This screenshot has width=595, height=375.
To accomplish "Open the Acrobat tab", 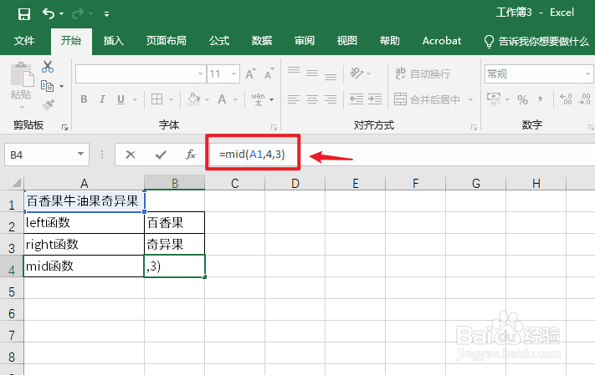I will [442, 41].
